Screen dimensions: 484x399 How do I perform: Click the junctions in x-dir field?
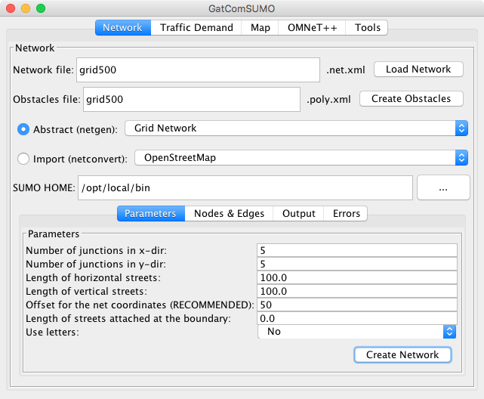(357, 250)
